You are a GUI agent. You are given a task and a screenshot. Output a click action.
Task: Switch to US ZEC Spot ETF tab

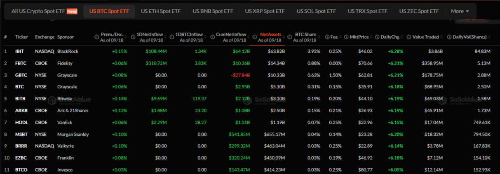419,11
